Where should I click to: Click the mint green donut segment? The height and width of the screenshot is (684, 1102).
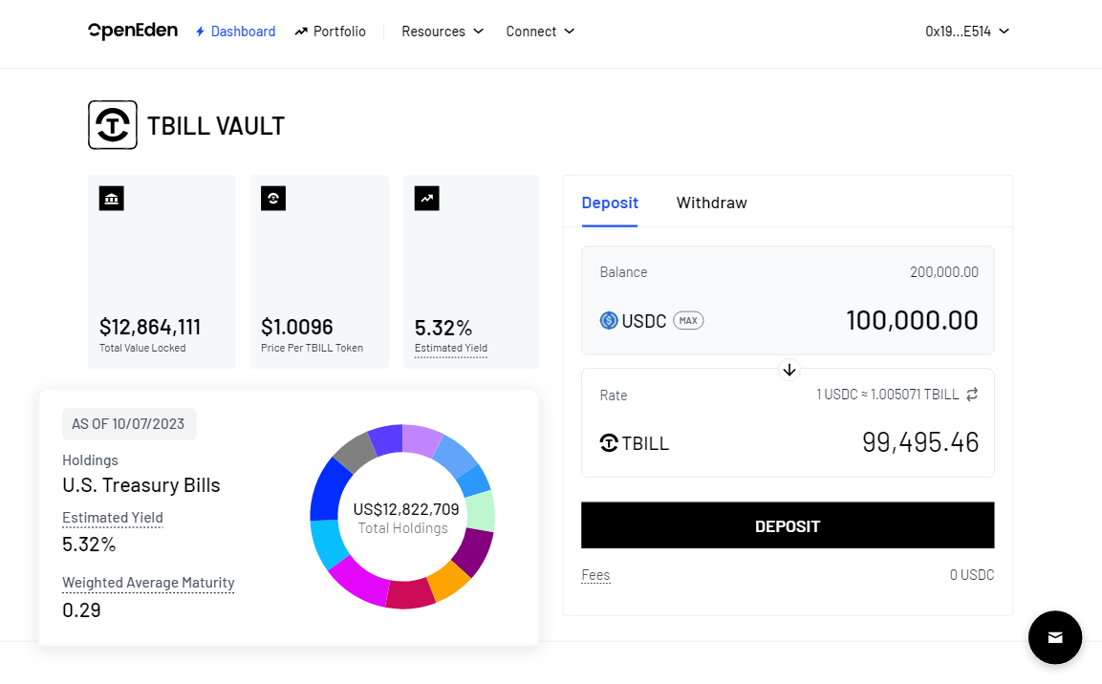point(482,512)
